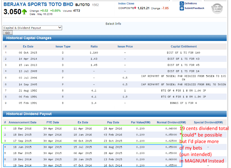Screen dimensions: 231x168
Task: Click the 14 Sep 2005 capital change date
Action: coord(28,85)
